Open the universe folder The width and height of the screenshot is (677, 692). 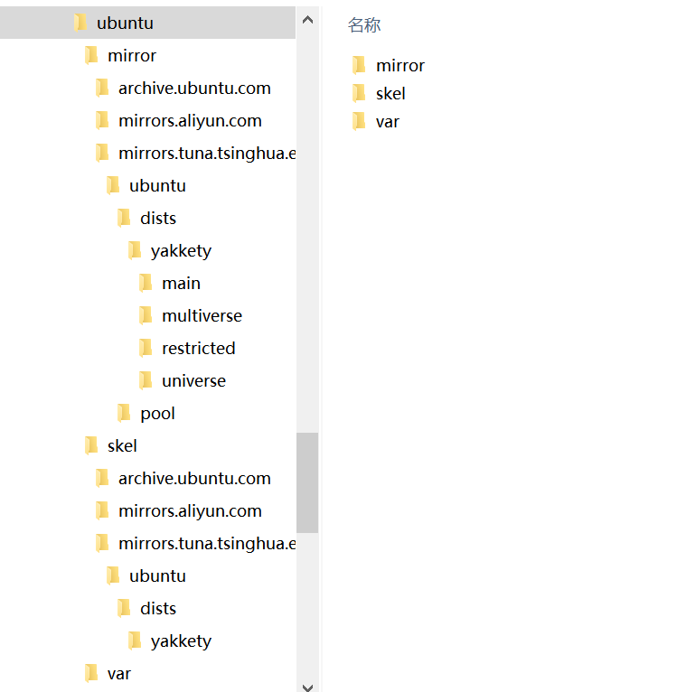click(193, 381)
